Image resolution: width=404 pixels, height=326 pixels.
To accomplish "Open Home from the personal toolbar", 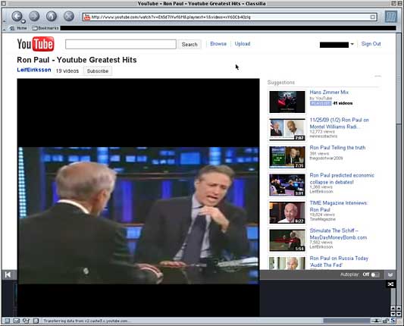I will tap(18, 28).
